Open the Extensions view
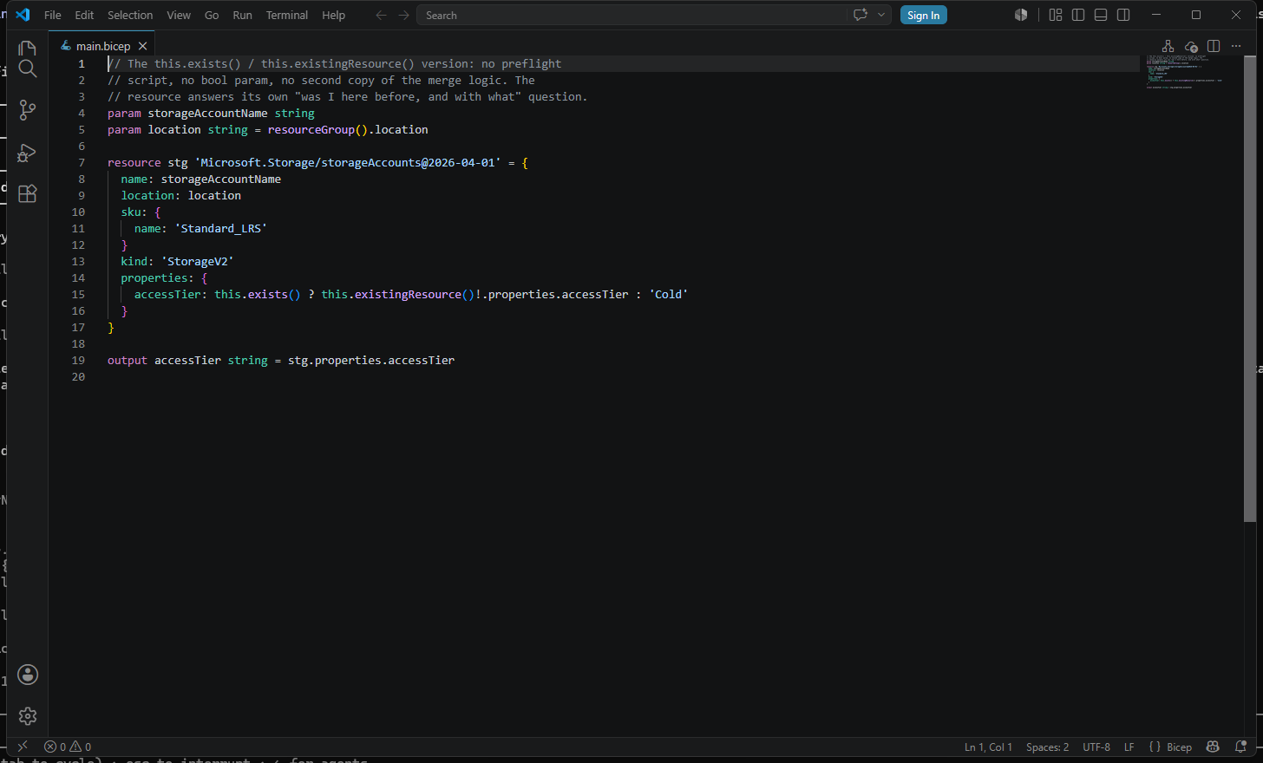The height and width of the screenshot is (763, 1263). pos(28,193)
